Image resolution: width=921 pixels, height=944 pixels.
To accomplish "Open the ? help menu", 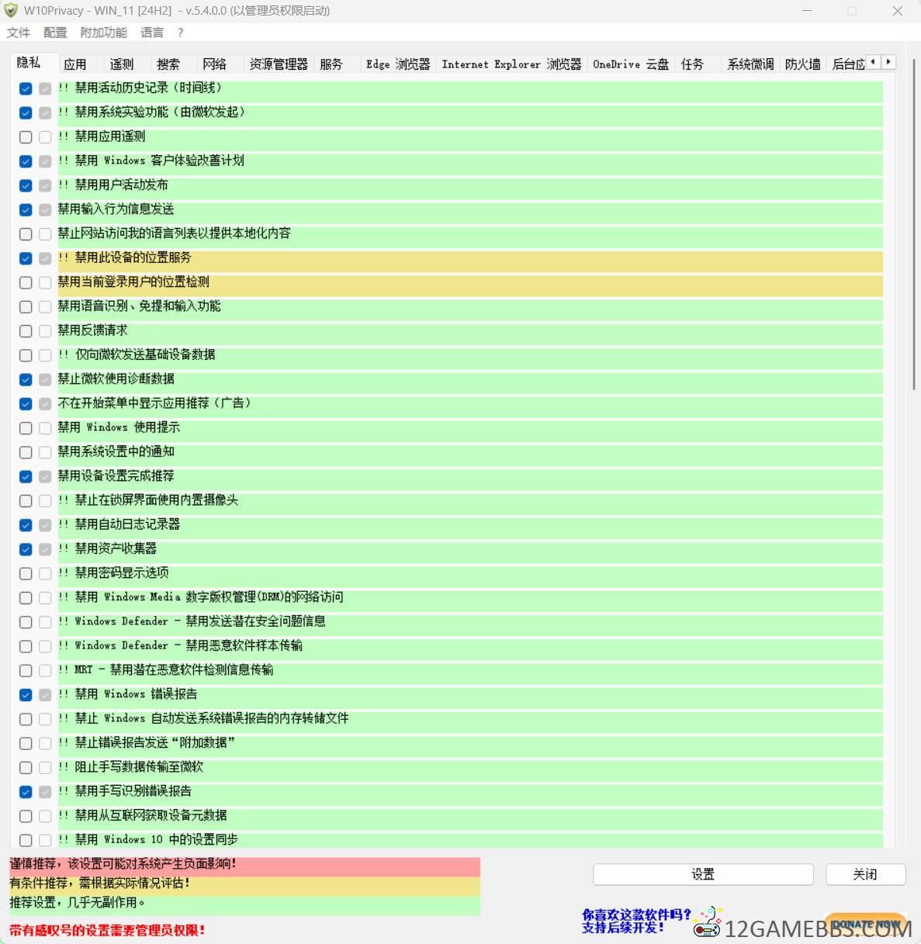I will click(x=181, y=33).
